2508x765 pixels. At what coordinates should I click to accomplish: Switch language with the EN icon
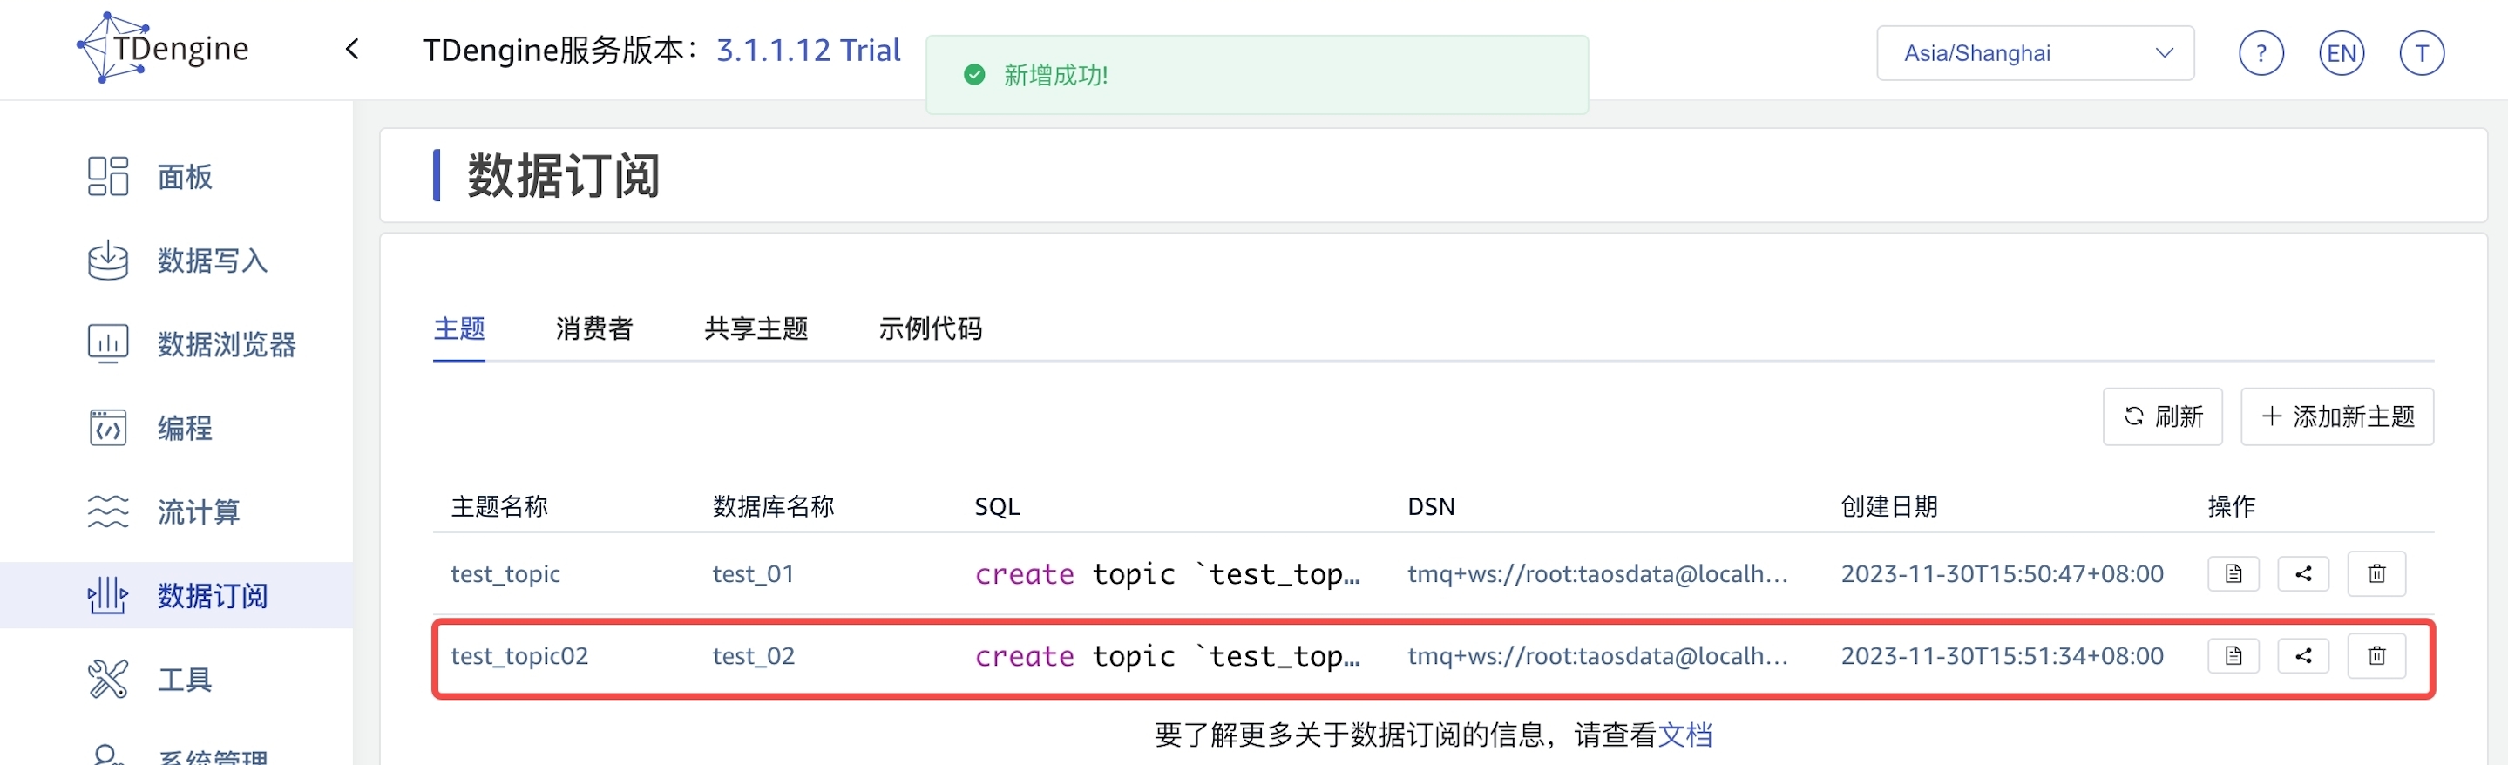2341,53
